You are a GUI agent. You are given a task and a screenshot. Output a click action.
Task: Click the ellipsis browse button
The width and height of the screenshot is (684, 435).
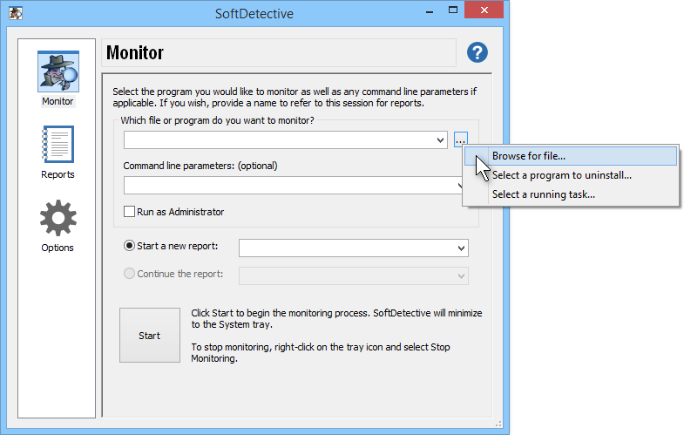tap(461, 139)
